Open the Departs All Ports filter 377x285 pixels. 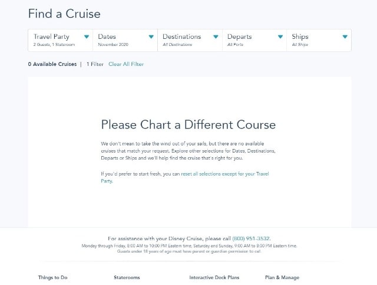click(254, 40)
